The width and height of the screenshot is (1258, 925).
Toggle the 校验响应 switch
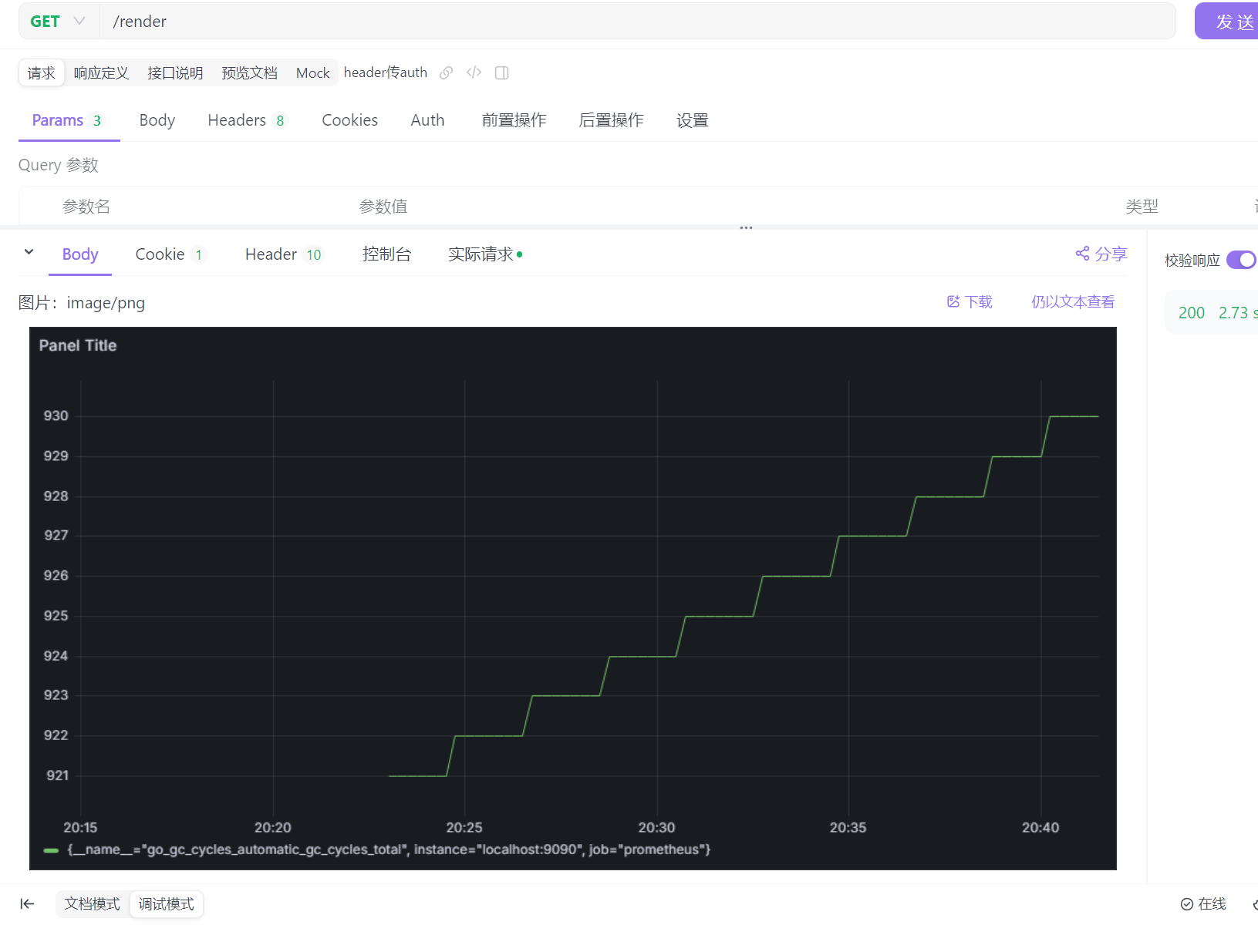pyautogui.click(x=1241, y=260)
